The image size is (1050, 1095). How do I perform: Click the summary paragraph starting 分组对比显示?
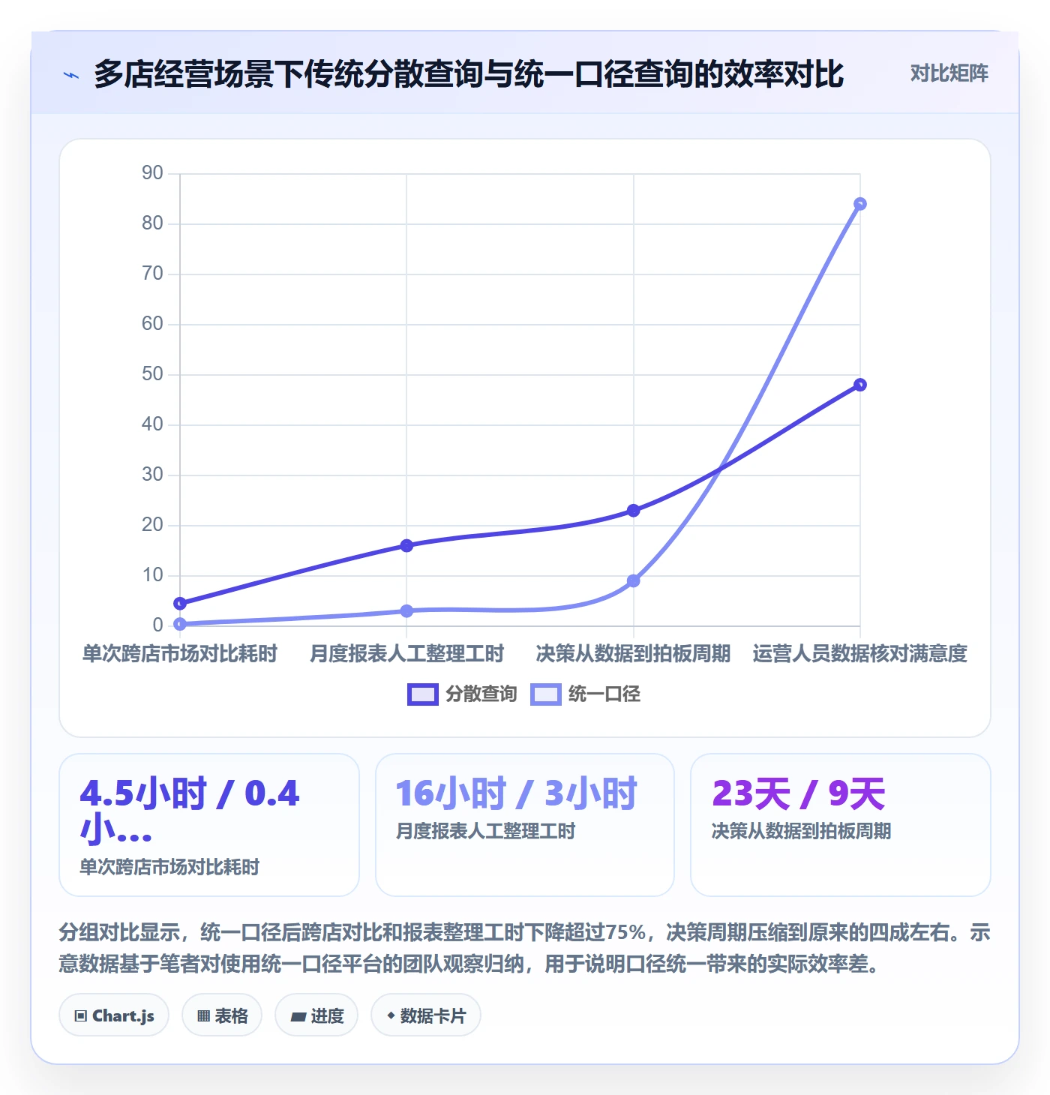pyautogui.click(x=525, y=948)
